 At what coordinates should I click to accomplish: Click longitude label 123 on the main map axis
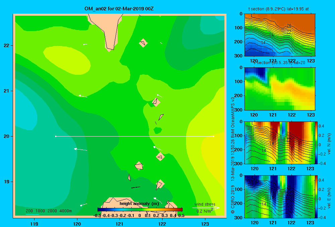205,224
